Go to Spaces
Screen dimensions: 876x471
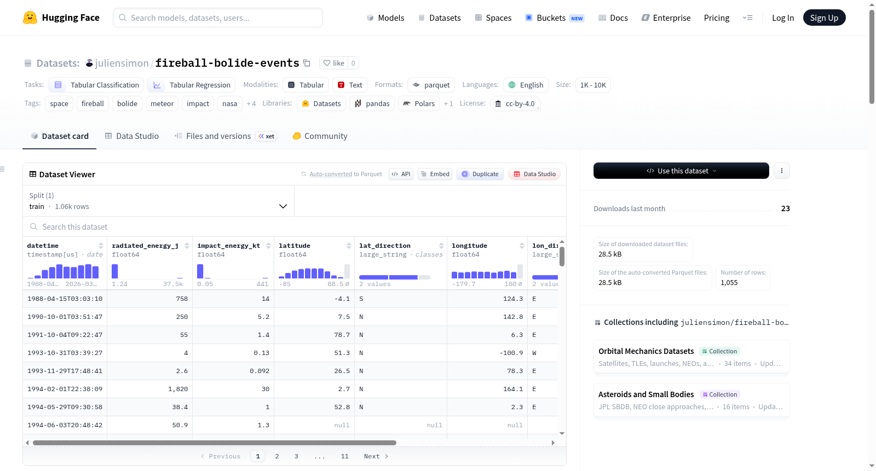click(x=493, y=18)
